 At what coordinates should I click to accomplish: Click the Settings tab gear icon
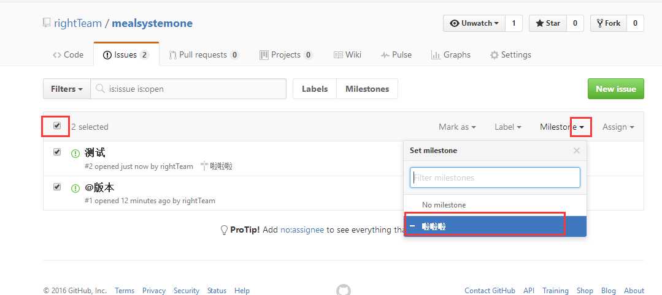point(494,55)
